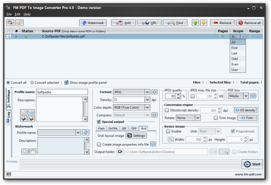Open the Help menu
Viewport: 271px width, 185px height.
[x=27, y=14]
